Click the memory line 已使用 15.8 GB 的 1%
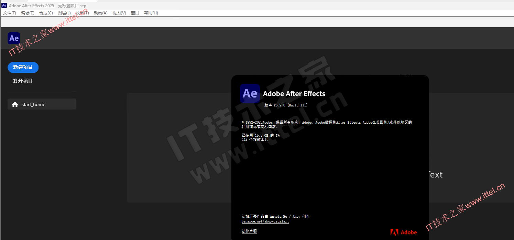The height and width of the screenshot is (240, 514). [x=261, y=135]
